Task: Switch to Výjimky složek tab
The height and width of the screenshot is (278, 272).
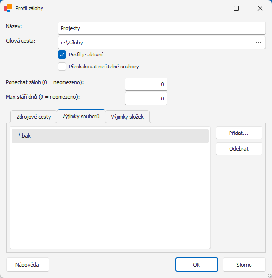Action: point(127,117)
